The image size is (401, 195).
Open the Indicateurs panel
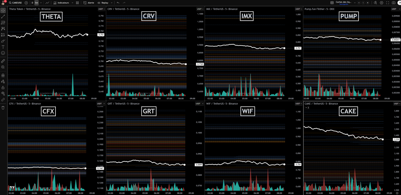pyautogui.click(x=61, y=3)
